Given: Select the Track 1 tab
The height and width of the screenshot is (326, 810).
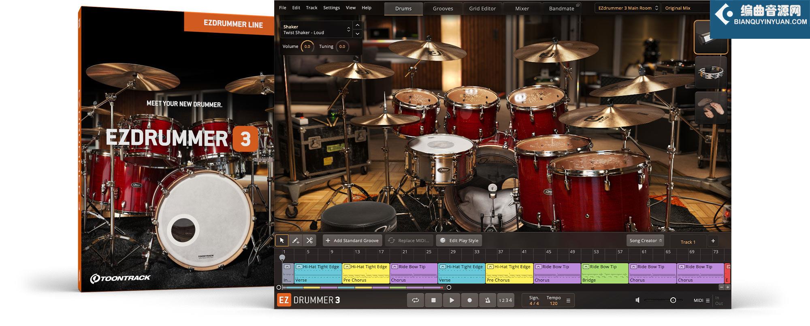Looking at the screenshot, I should 688,242.
